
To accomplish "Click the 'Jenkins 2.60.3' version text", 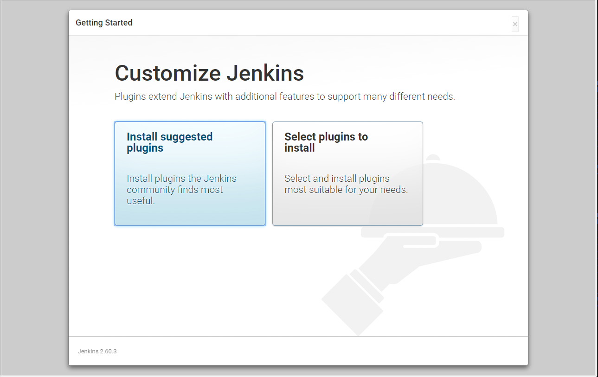I will (97, 351).
